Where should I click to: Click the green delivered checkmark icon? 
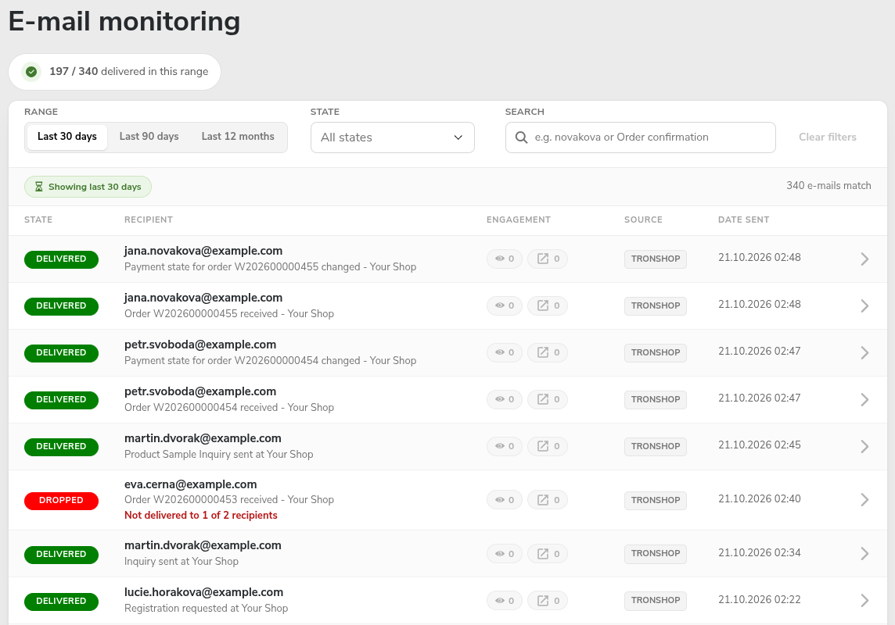(x=31, y=72)
